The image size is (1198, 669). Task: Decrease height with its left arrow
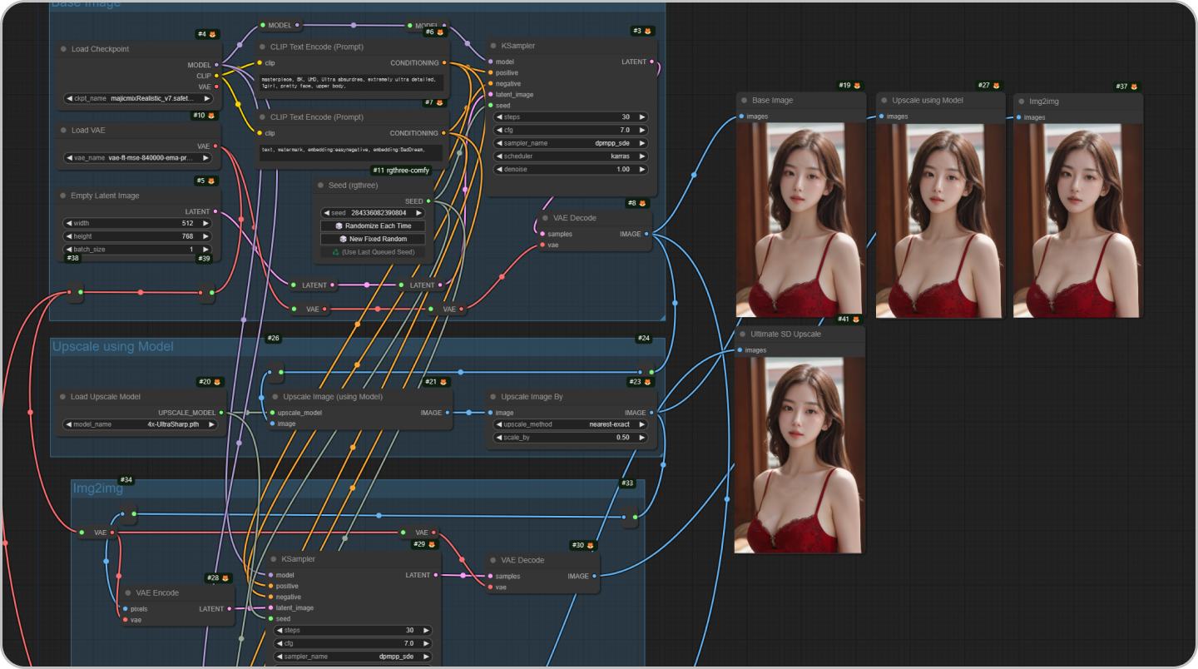(68, 236)
